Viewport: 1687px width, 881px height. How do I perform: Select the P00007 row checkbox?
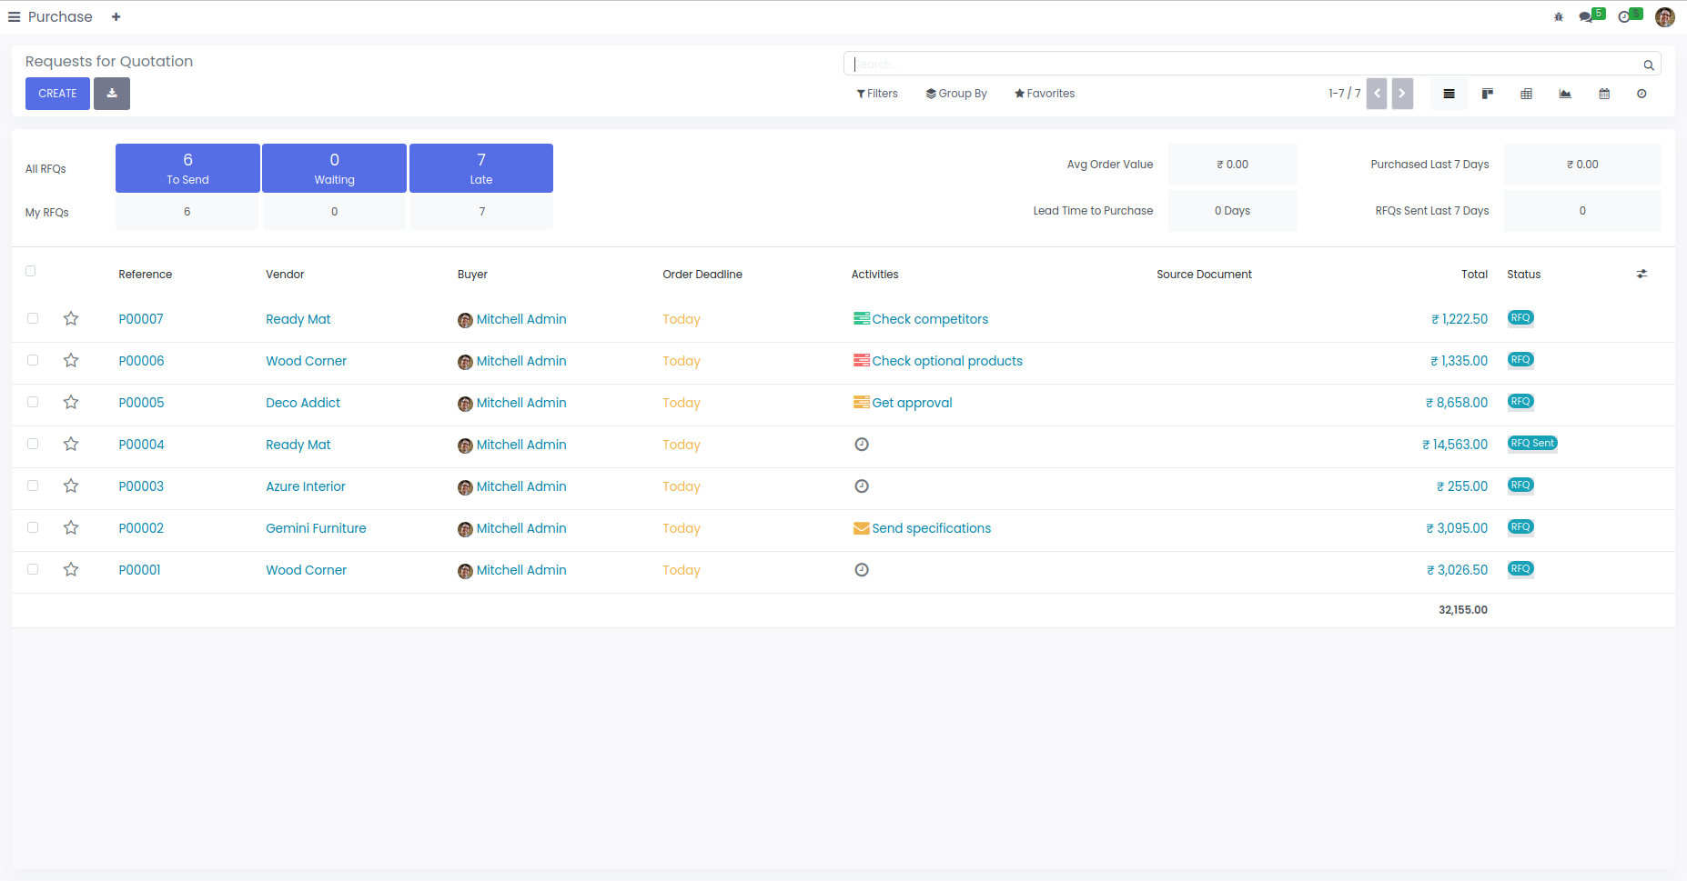pos(33,318)
